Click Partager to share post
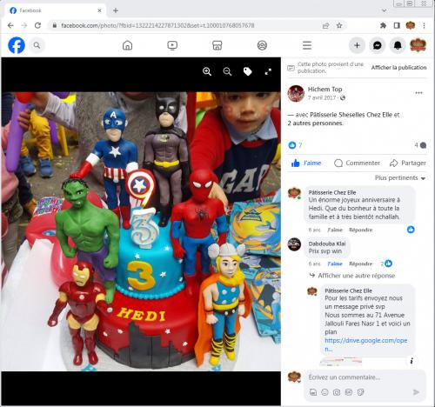Viewport: 435px width, 407px height. [x=408, y=163]
